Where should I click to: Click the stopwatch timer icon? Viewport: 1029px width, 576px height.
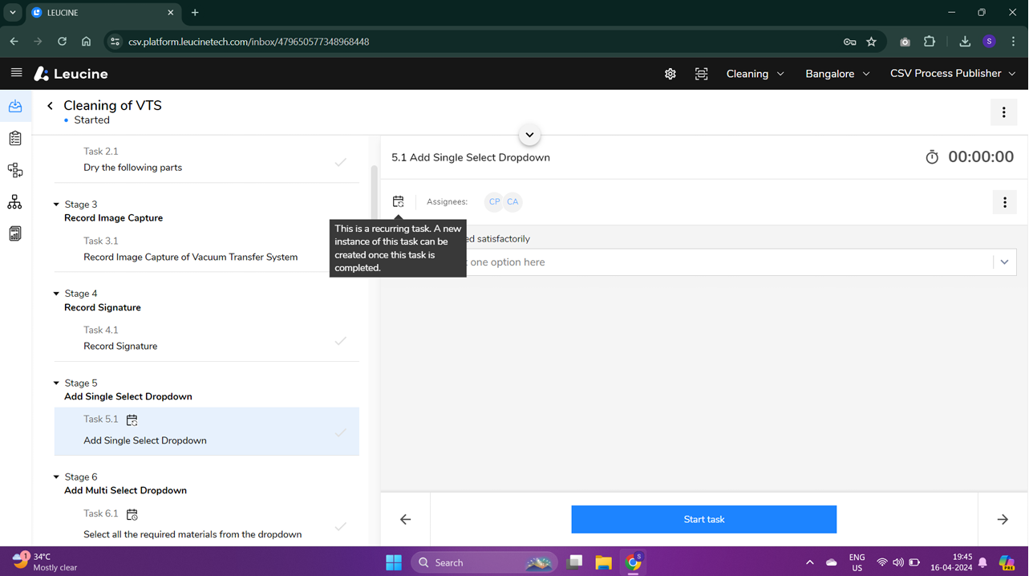(x=932, y=157)
